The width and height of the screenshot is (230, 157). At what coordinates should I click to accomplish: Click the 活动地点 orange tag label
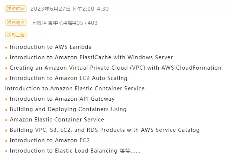16,23
